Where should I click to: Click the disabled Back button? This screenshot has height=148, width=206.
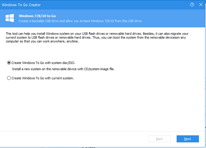tap(160, 139)
